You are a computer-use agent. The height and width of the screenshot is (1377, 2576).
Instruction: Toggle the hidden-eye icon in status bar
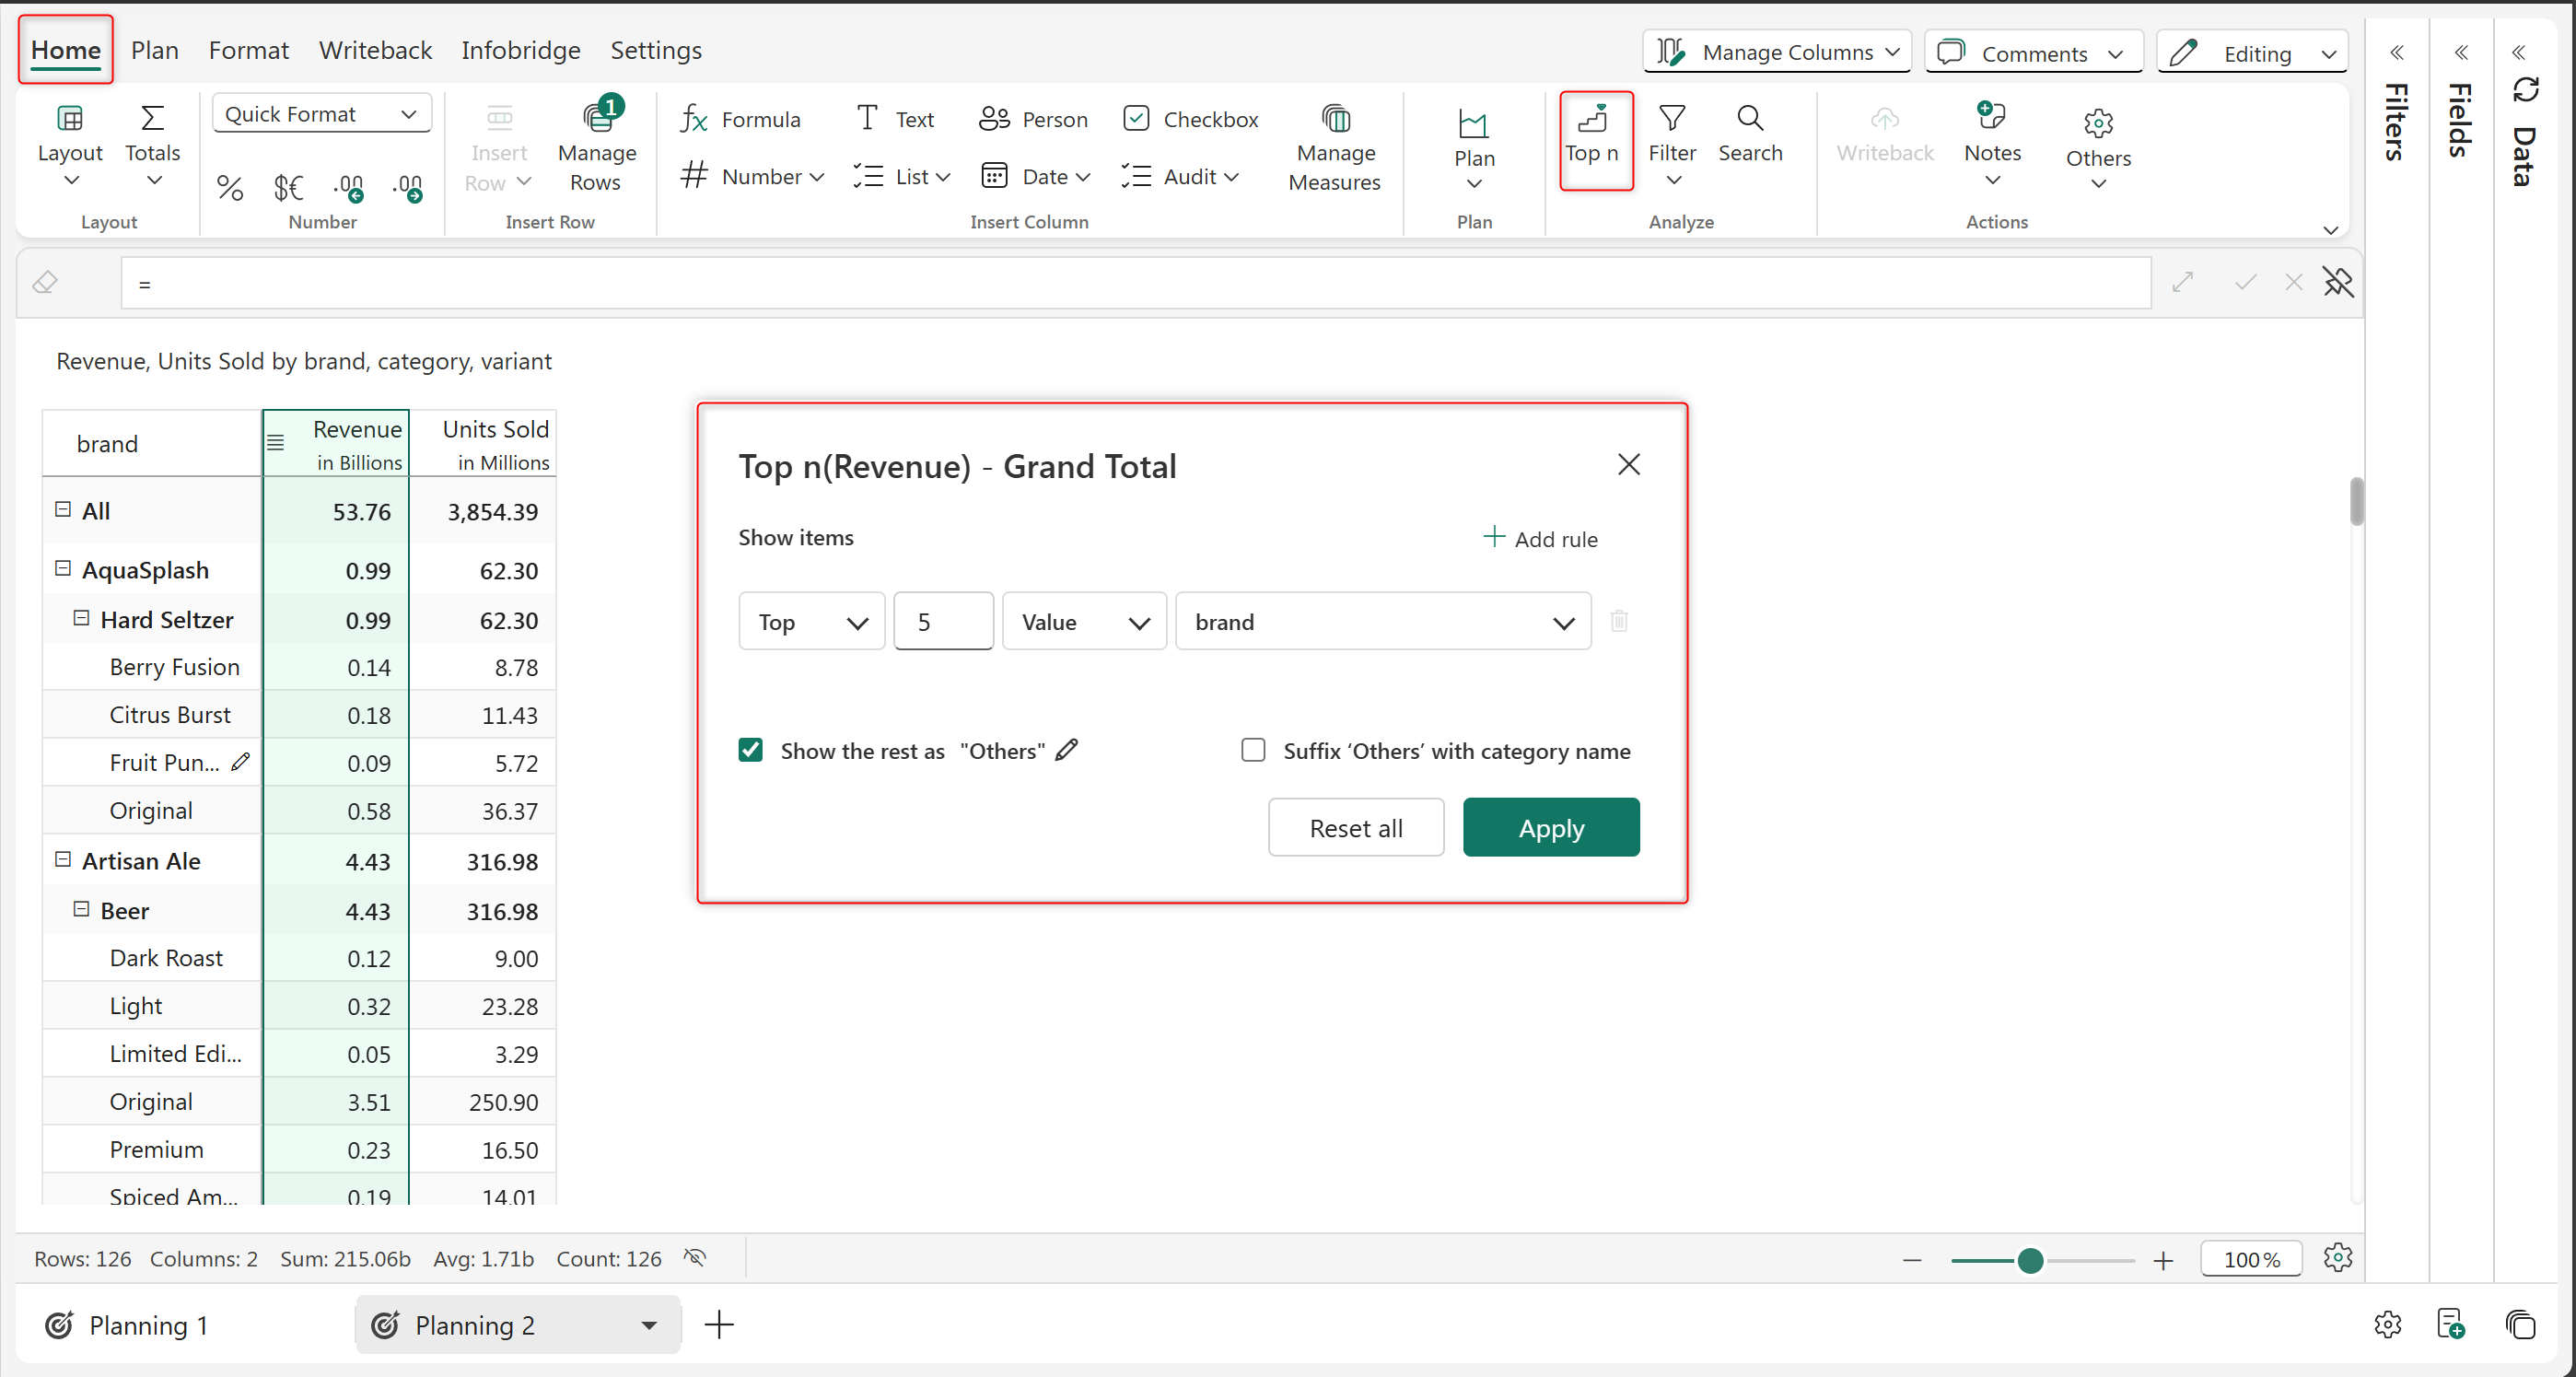[695, 1258]
